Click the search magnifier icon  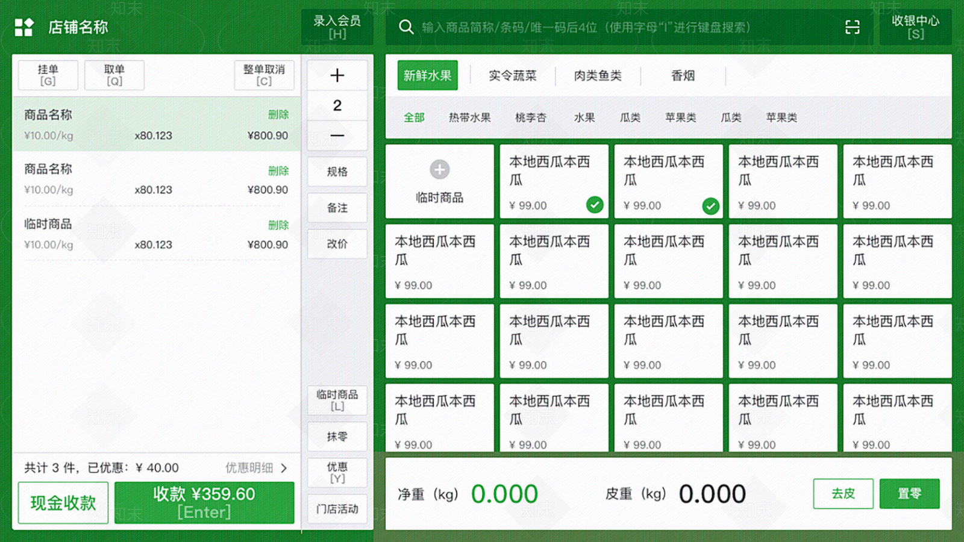coord(405,27)
